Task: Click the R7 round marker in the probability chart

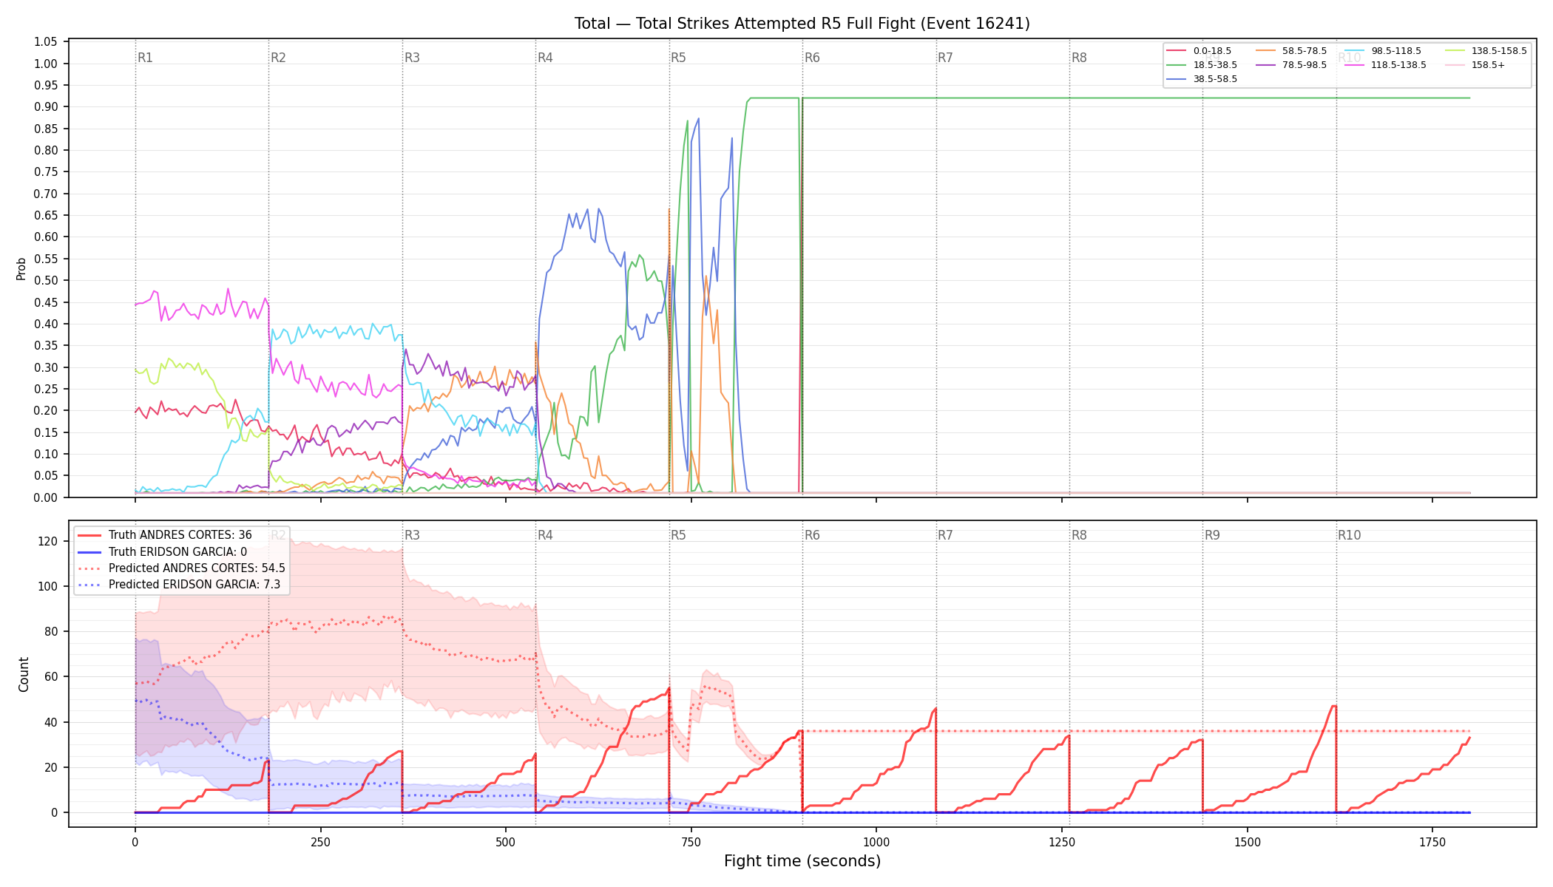Action: click(x=945, y=58)
